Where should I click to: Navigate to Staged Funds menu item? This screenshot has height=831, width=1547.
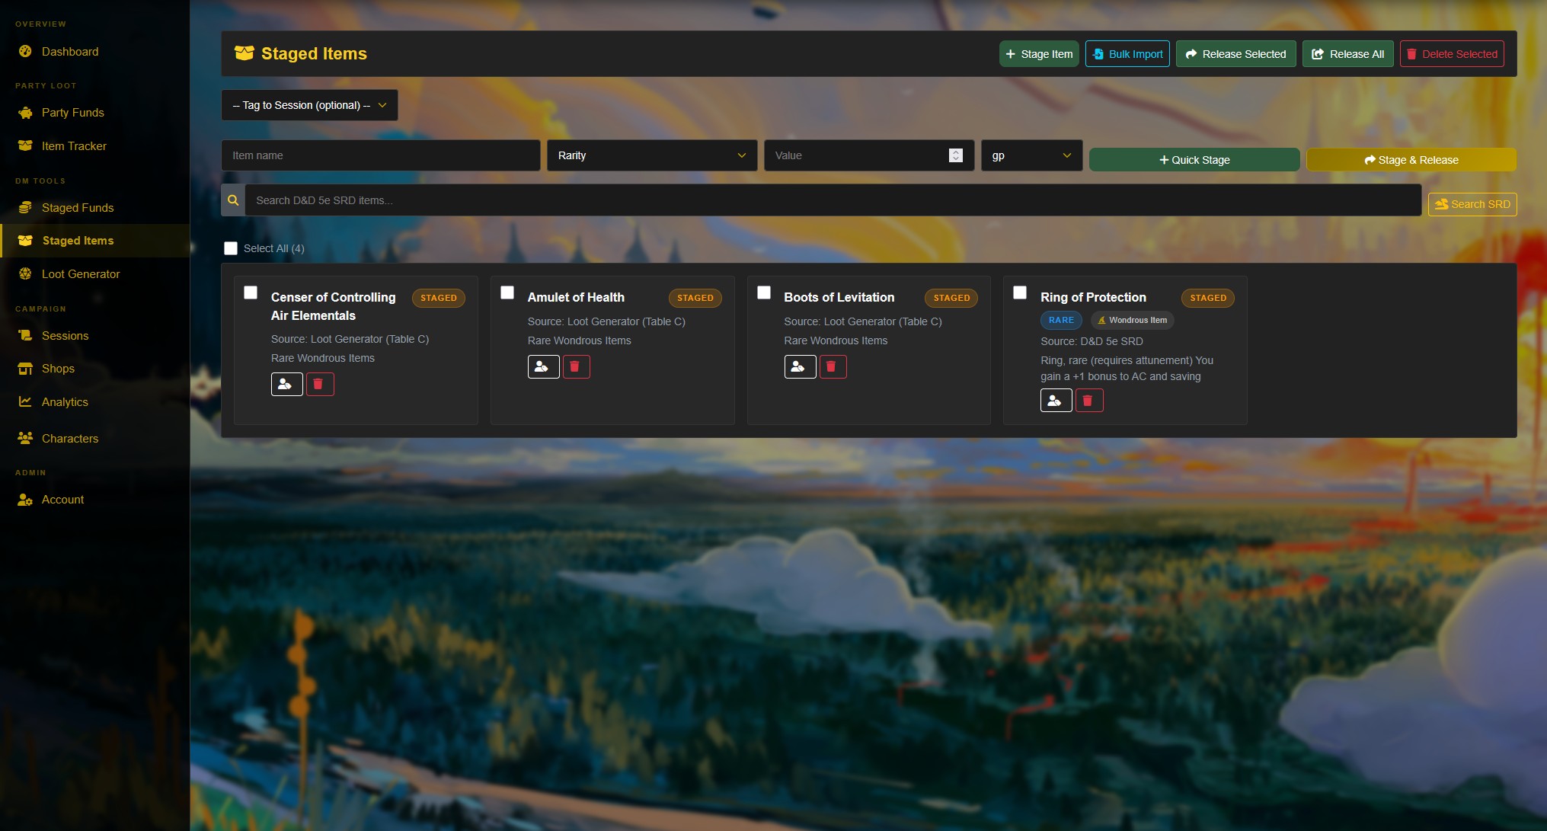(78, 208)
